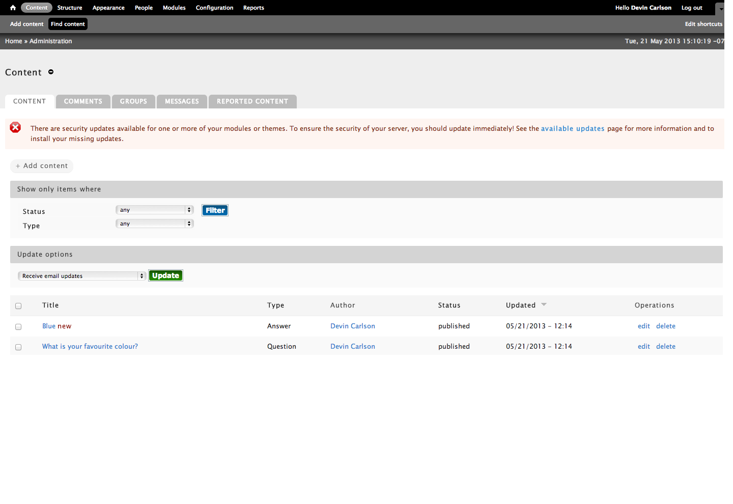Click the red error icon in security warning
Screen dimensions: 733x504
16,127
